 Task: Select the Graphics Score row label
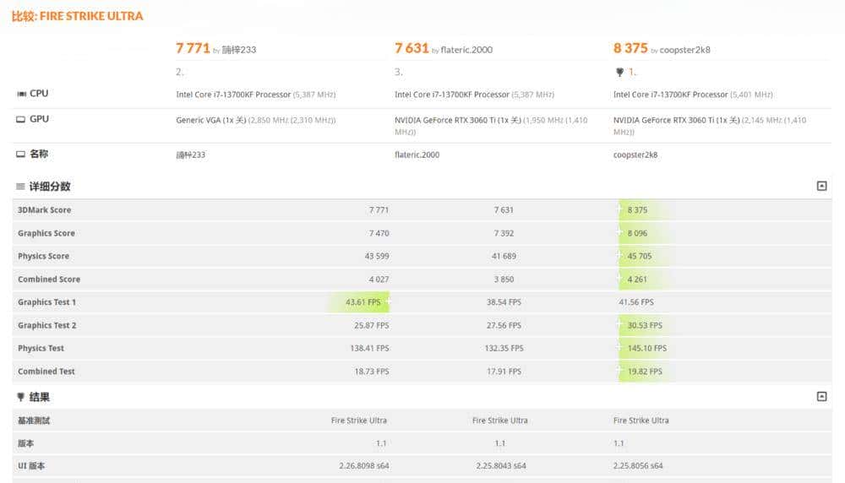[46, 233]
